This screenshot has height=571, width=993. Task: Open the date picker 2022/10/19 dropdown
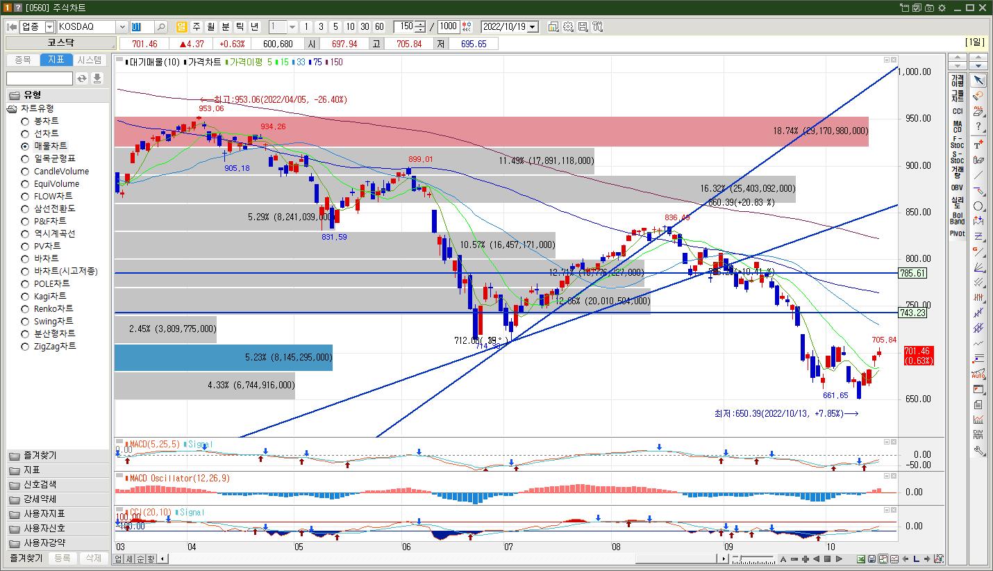click(x=533, y=27)
